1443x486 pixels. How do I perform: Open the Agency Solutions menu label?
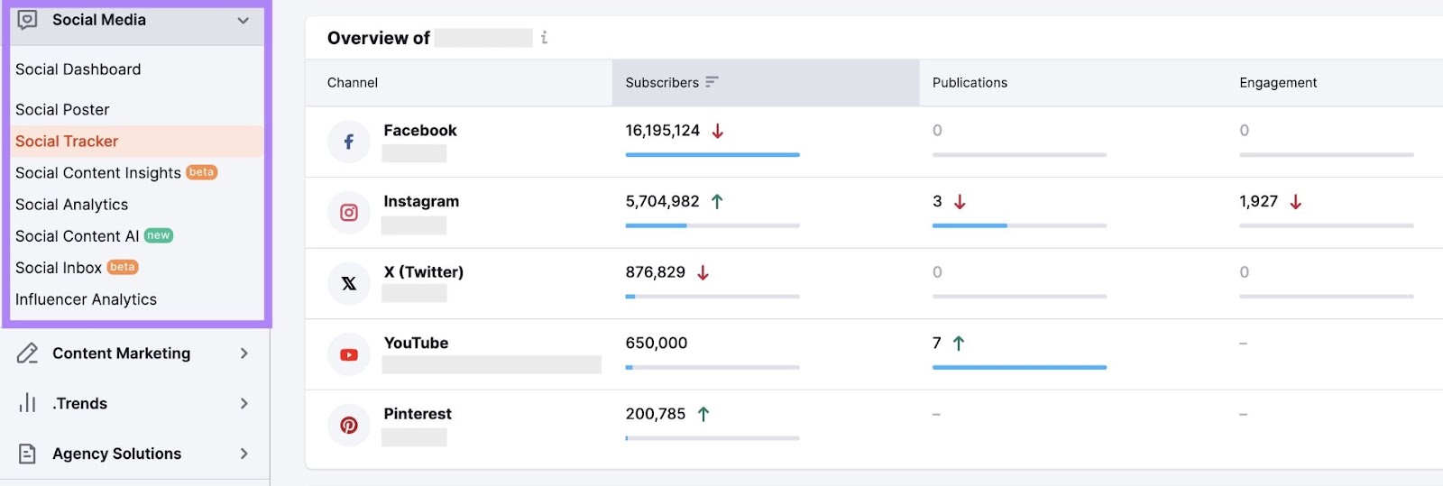click(117, 454)
